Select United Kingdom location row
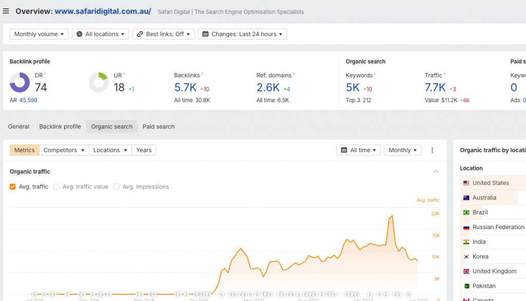Image resolution: width=526 pixels, height=301 pixels. point(493,272)
